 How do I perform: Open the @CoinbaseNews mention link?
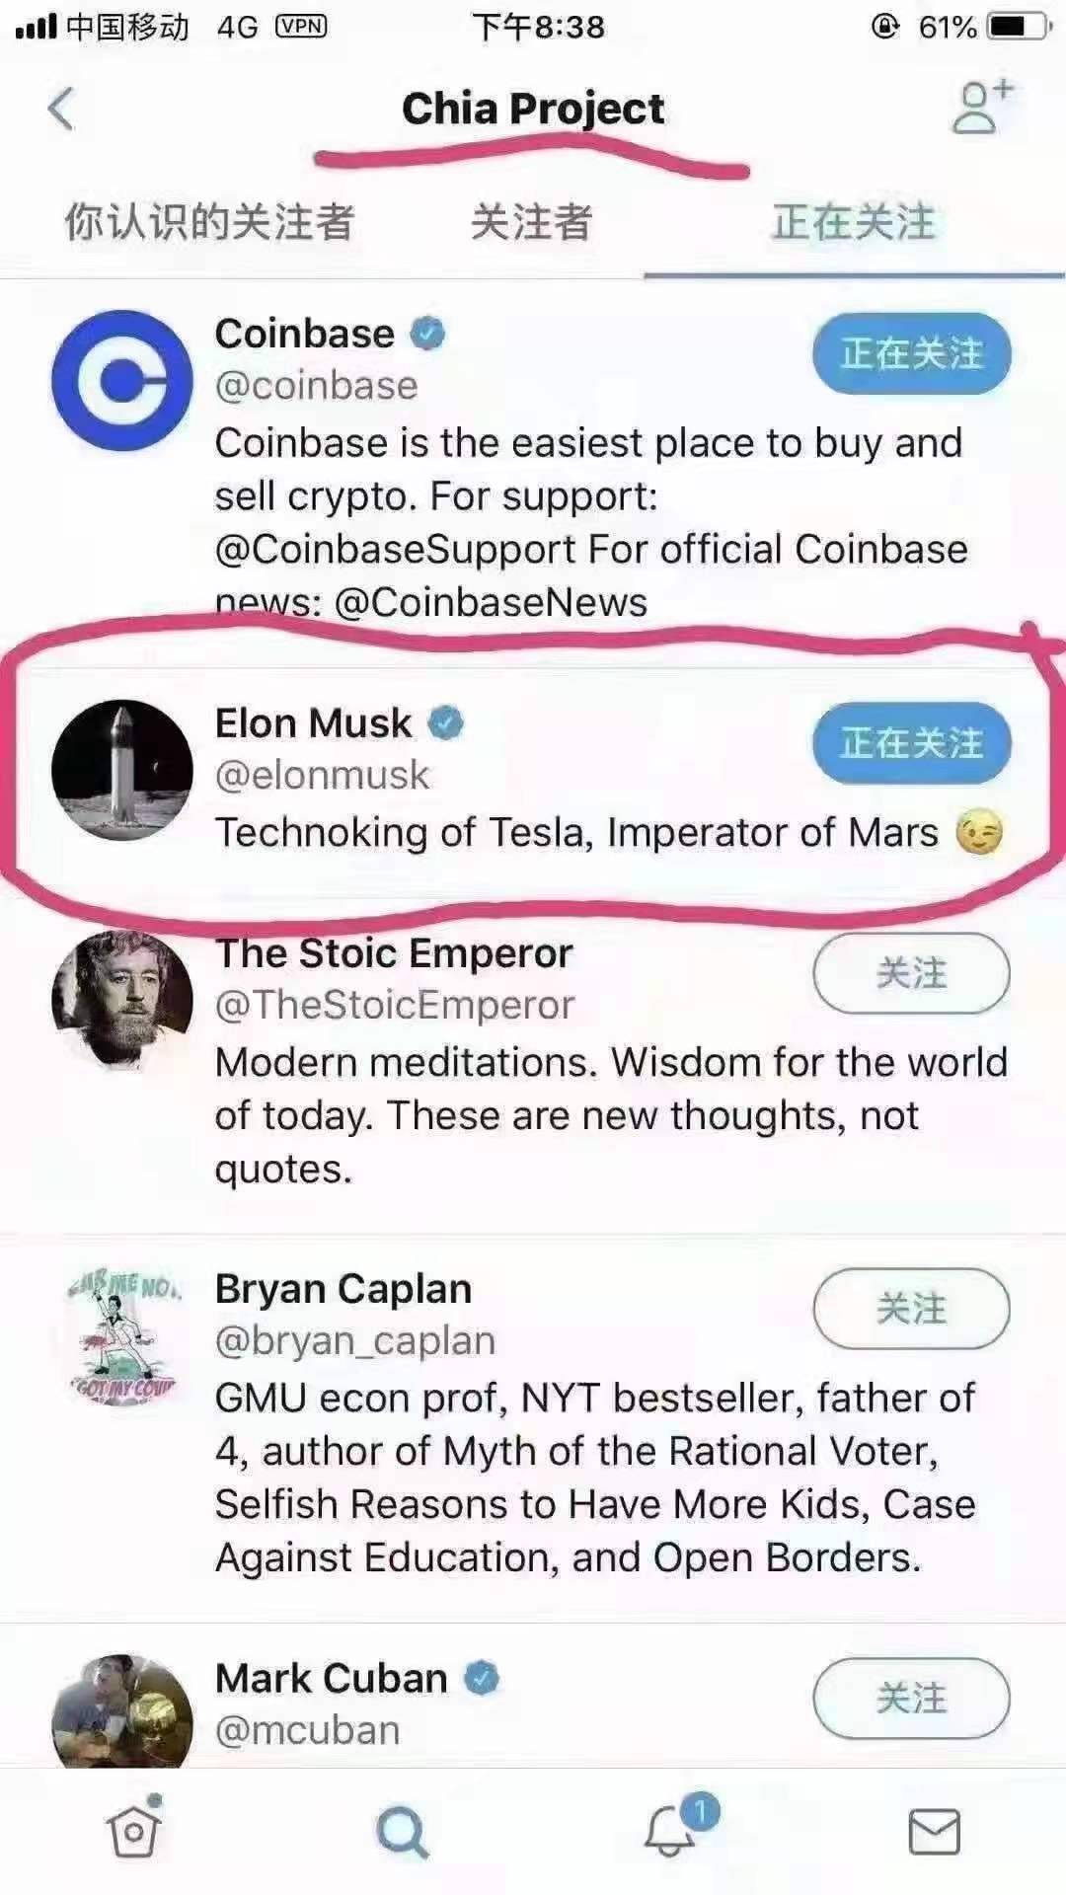pyautogui.click(x=491, y=602)
